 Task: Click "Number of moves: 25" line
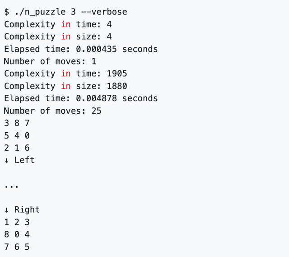[52, 111]
